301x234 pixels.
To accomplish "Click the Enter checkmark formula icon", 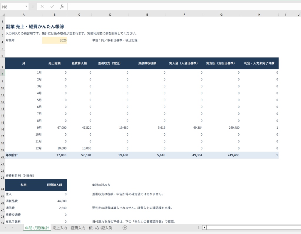I will point(52,7).
